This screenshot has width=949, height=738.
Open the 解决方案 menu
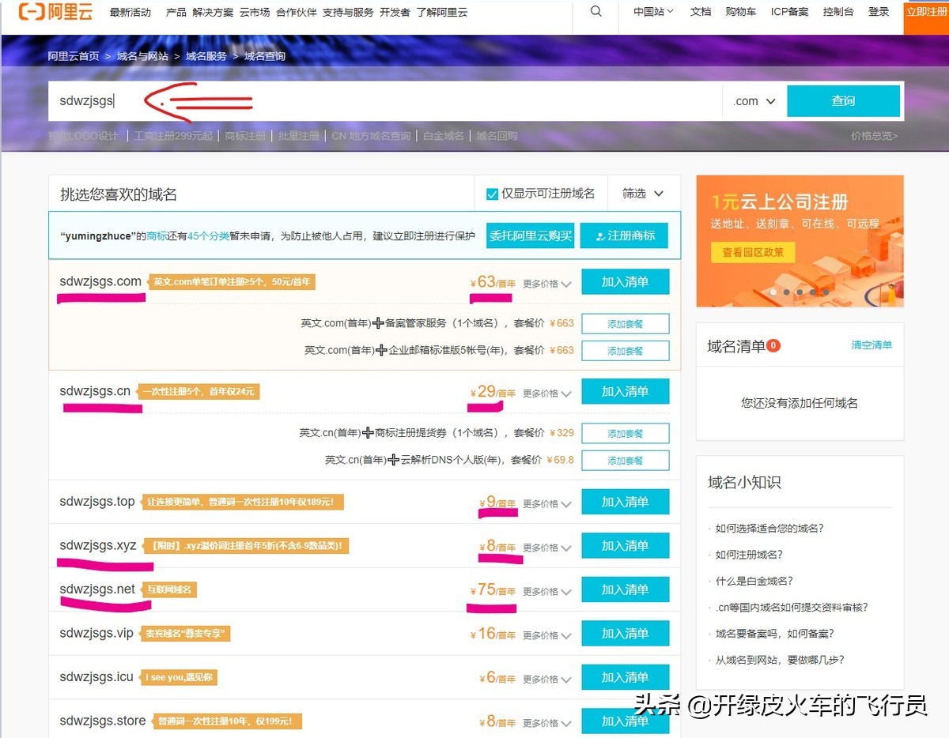click(x=215, y=12)
